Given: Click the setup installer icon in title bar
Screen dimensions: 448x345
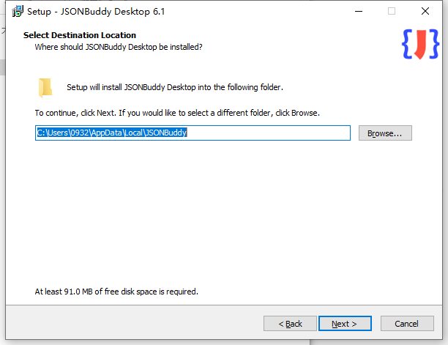Looking at the screenshot, I should [17, 12].
